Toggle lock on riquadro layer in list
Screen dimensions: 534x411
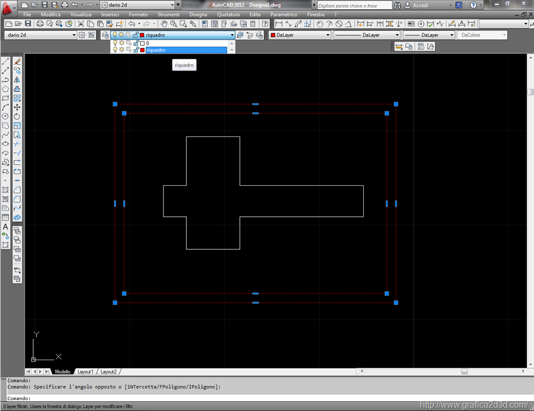tap(136, 50)
